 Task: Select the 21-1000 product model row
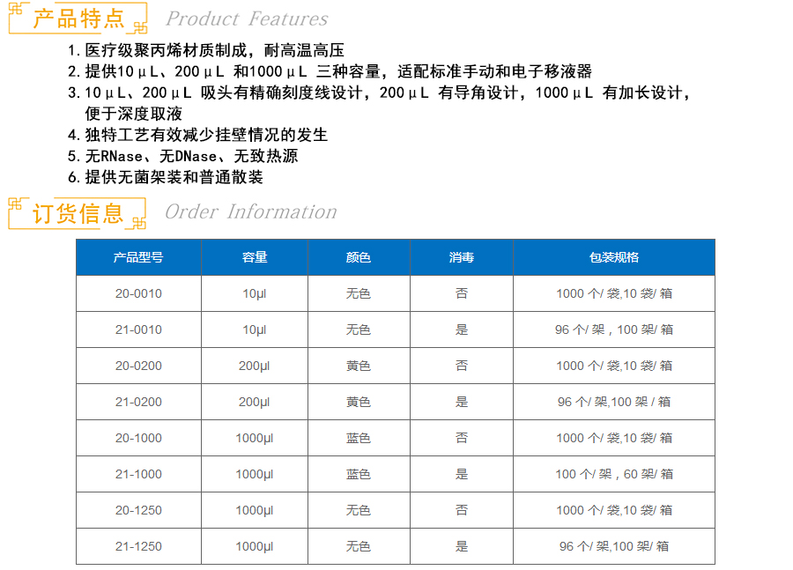click(x=138, y=474)
